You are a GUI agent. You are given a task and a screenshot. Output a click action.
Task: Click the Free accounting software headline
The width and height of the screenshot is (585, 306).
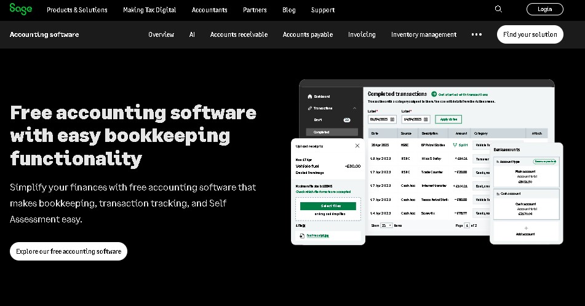pyautogui.click(x=133, y=136)
